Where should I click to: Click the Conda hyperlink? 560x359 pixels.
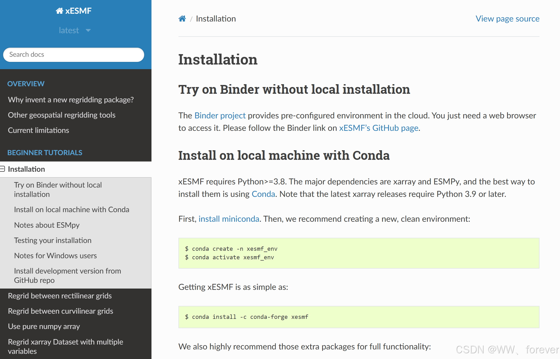click(x=263, y=194)
